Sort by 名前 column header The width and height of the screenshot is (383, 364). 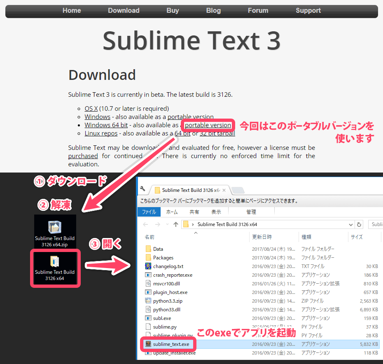(149, 237)
